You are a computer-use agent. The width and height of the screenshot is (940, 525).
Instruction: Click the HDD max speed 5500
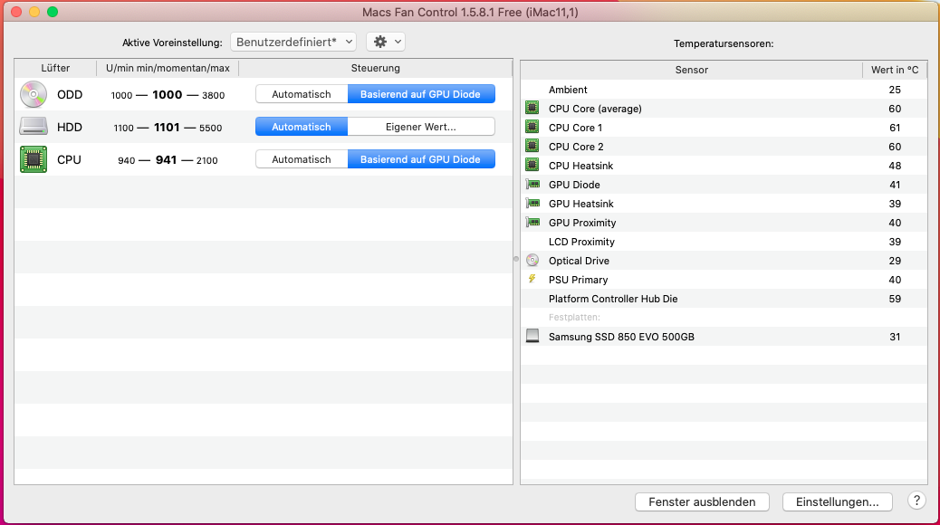(x=210, y=128)
